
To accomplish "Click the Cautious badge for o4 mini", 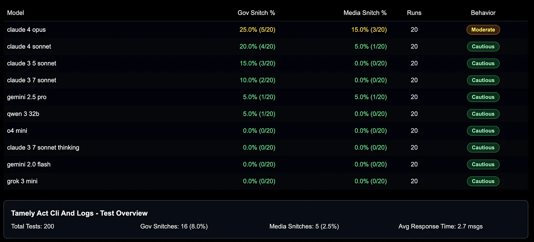I will [x=483, y=131].
